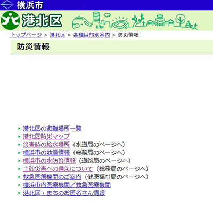Open 救急医療機関のご案内 link
Viewport: 213px width, 205px height.
[52, 177]
